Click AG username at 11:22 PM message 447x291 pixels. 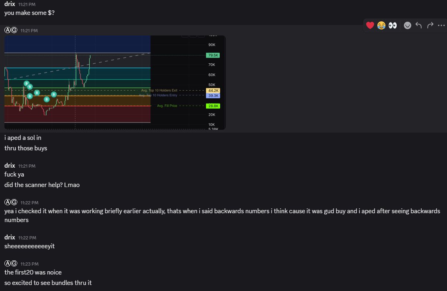pos(11,202)
